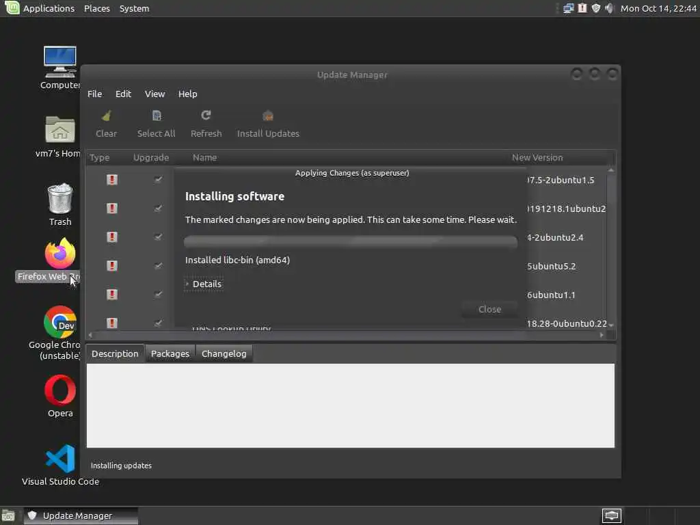This screenshot has width=700, height=525.
Task: Click the scroll-down arrow of update list
Action: pos(610,325)
